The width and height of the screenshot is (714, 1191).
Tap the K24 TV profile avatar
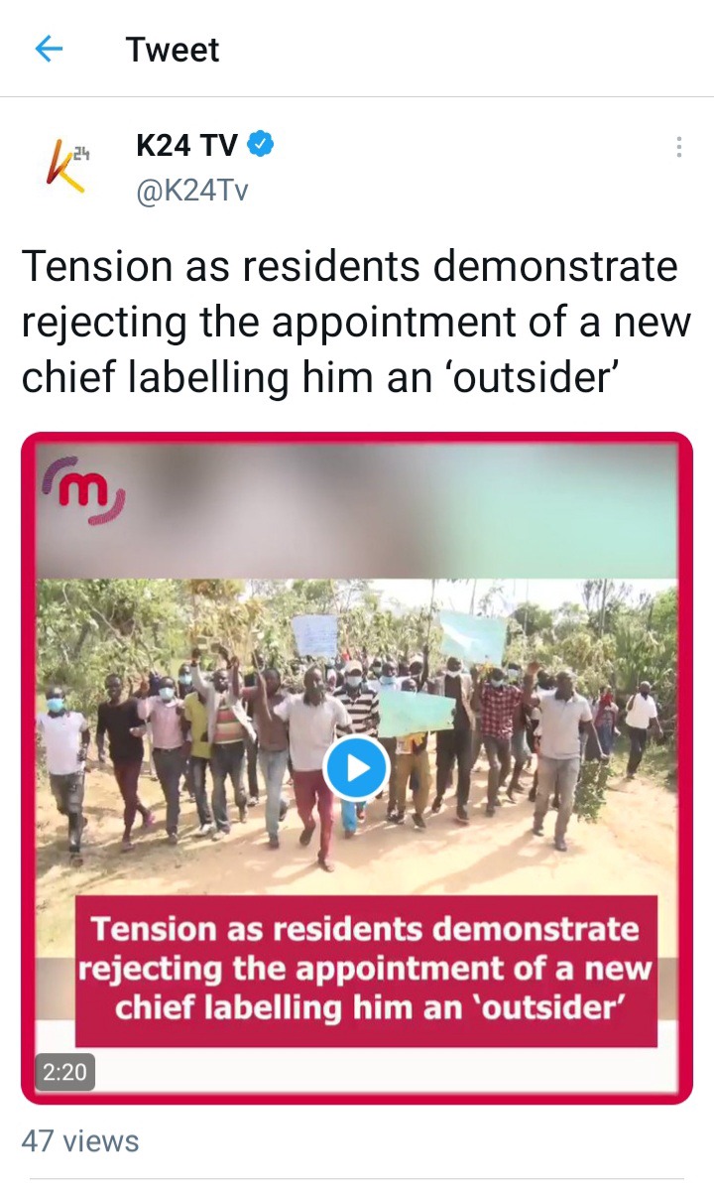tap(65, 166)
